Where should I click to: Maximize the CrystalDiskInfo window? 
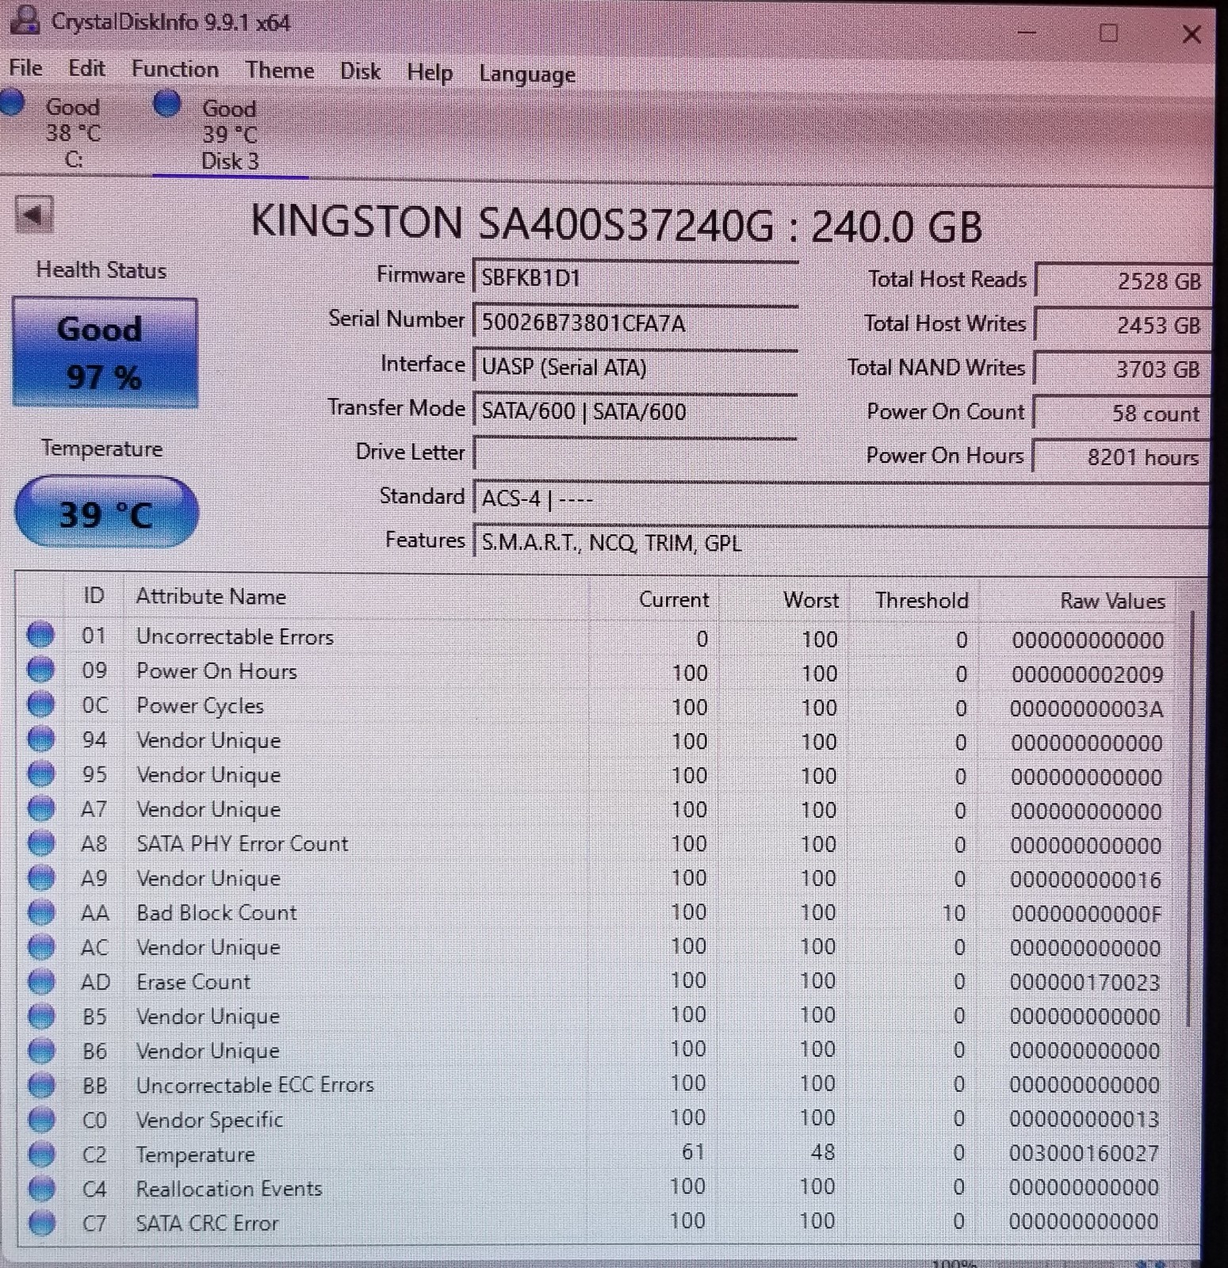1109,33
